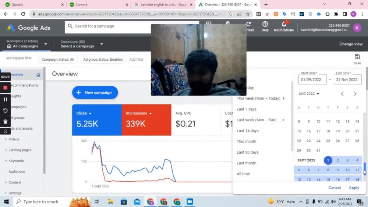Select Last 14 days range
Image resolution: width=368 pixels, height=207 pixels.
click(248, 131)
